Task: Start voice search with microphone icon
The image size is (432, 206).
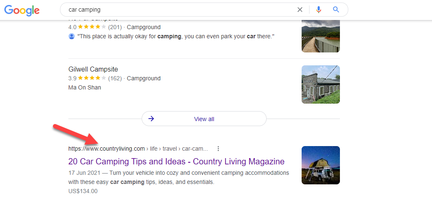Action: coord(319,10)
